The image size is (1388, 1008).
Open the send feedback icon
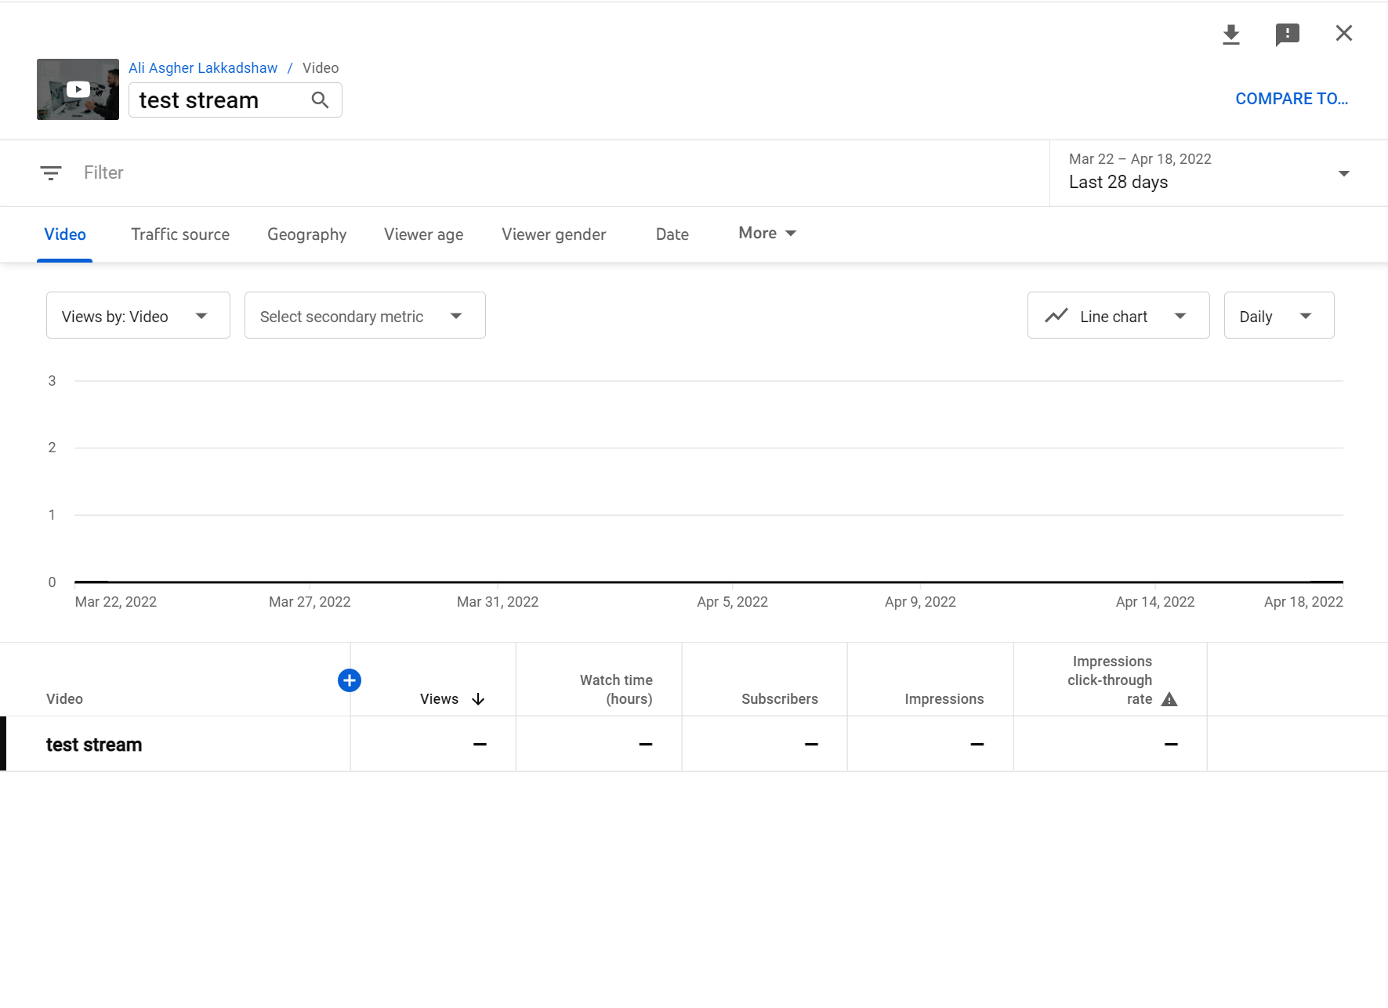tap(1287, 34)
